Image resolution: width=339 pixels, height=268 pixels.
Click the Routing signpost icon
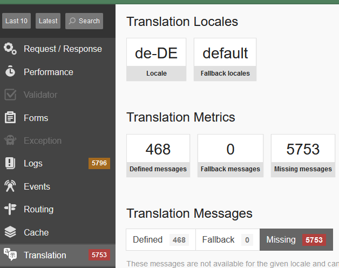click(x=10, y=209)
